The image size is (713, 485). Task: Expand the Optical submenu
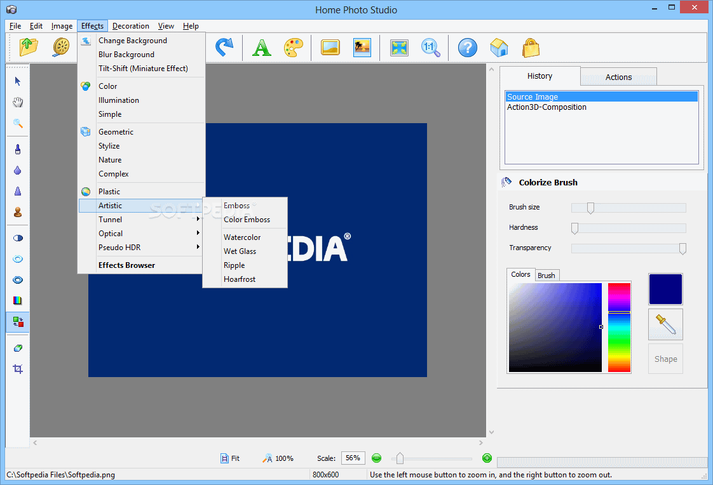tap(140, 234)
